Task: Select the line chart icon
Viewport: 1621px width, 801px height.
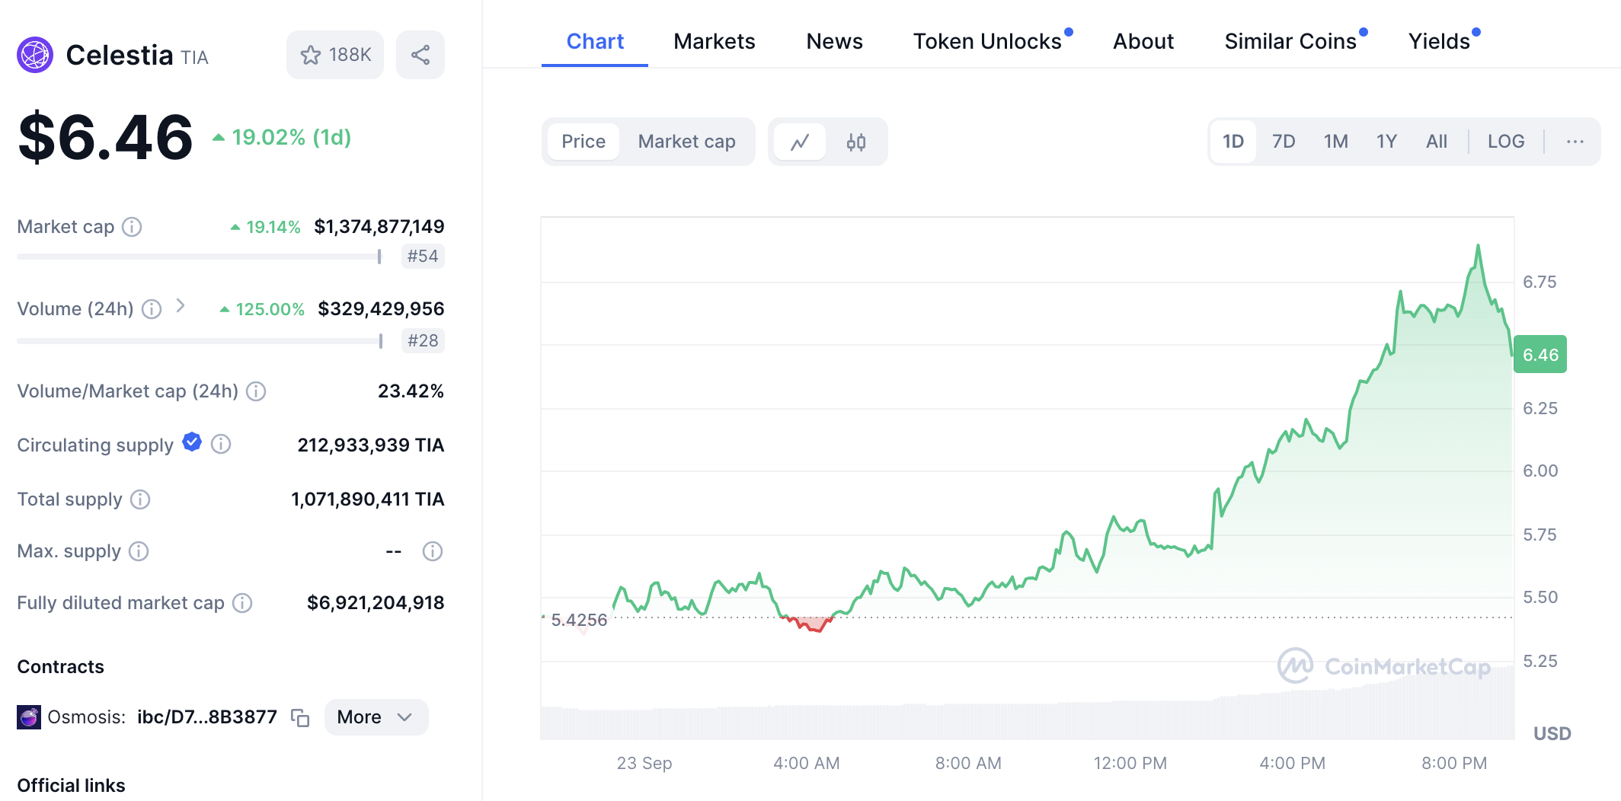Action: (x=800, y=142)
